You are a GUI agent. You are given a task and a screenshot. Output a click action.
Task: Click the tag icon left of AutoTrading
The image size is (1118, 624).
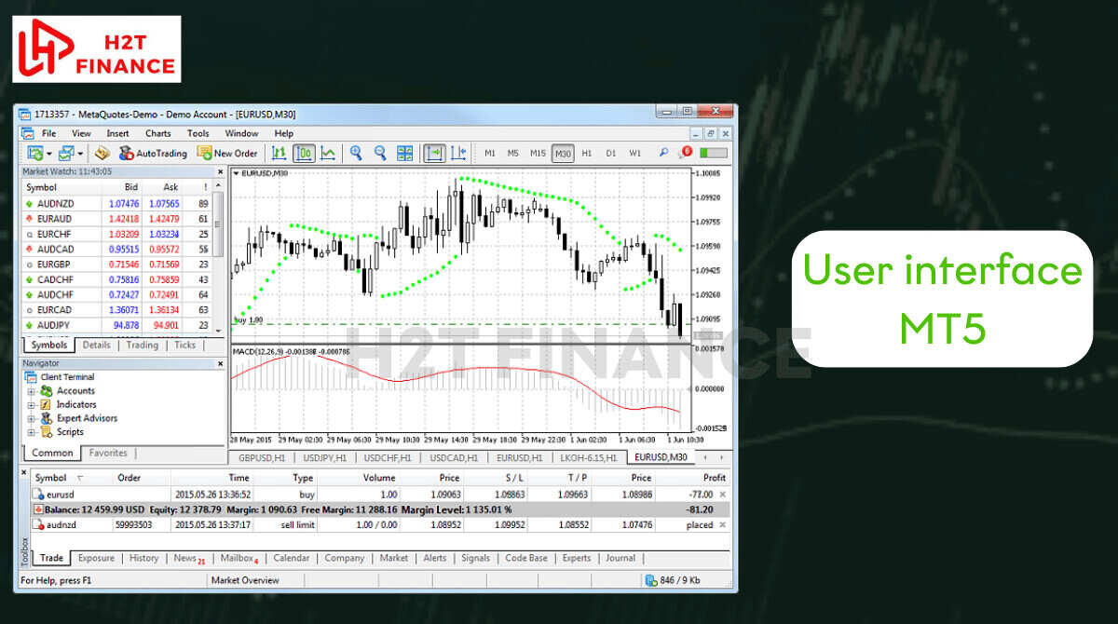pyautogui.click(x=102, y=153)
